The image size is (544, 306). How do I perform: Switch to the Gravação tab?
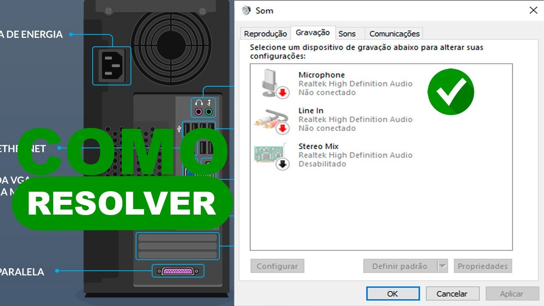[313, 33]
